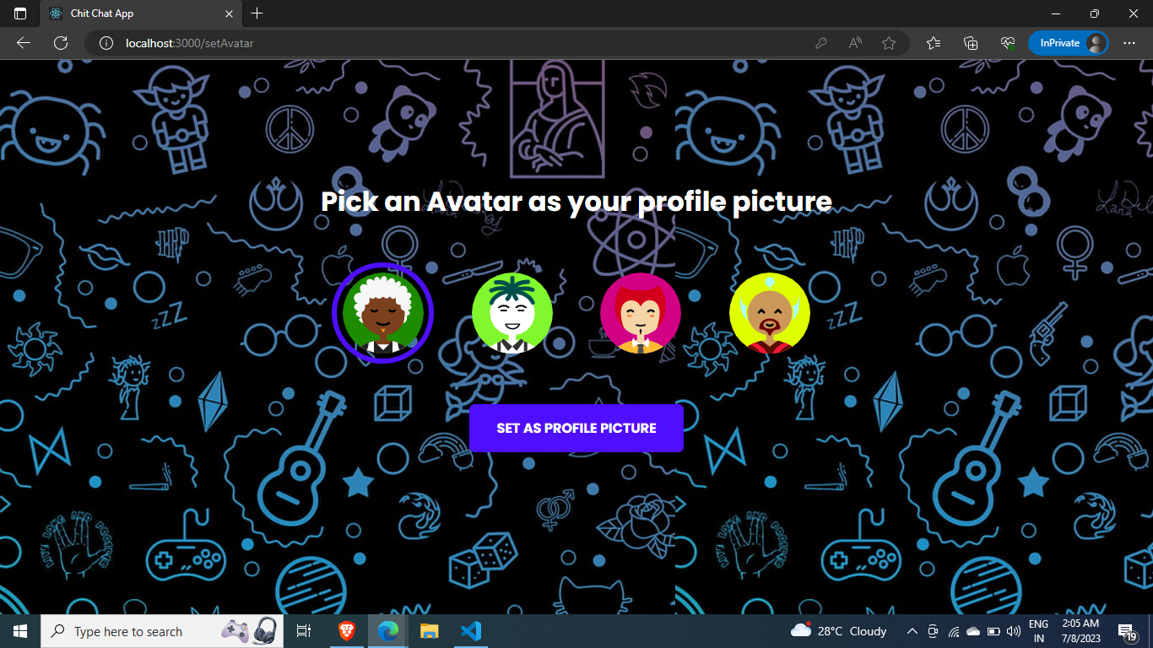1153x648 pixels.
Task: Select the pink-haired avatar
Action: (x=641, y=313)
